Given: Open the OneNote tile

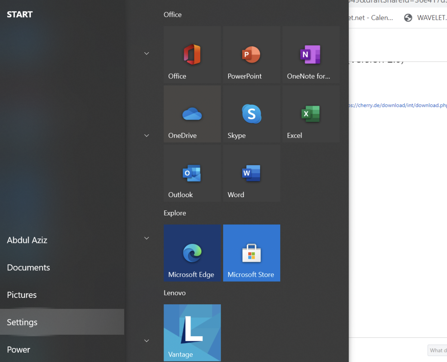Looking at the screenshot, I should [311, 55].
